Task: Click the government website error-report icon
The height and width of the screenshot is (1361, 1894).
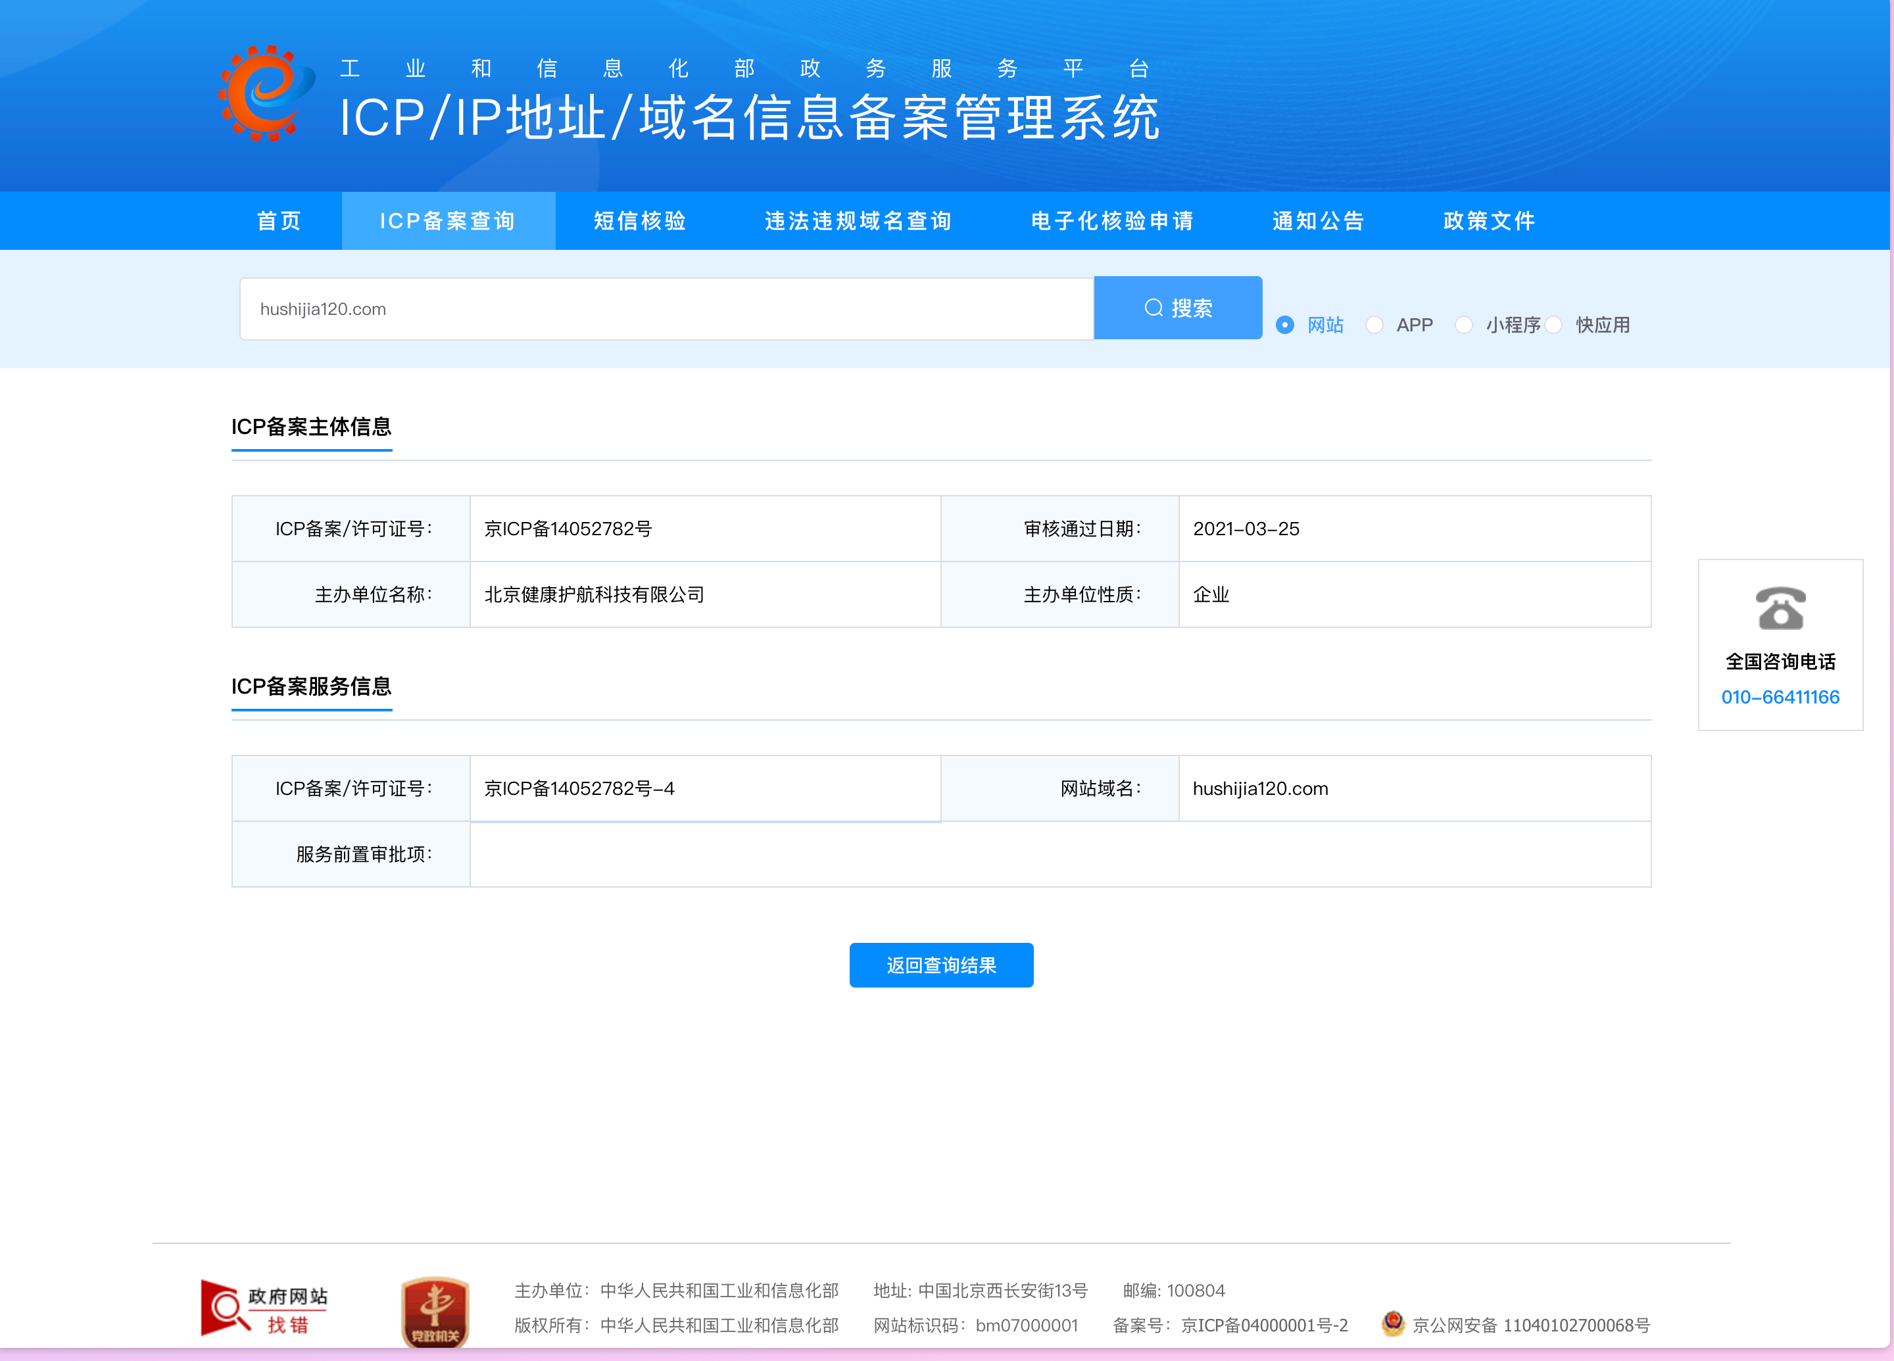Action: 264,1308
